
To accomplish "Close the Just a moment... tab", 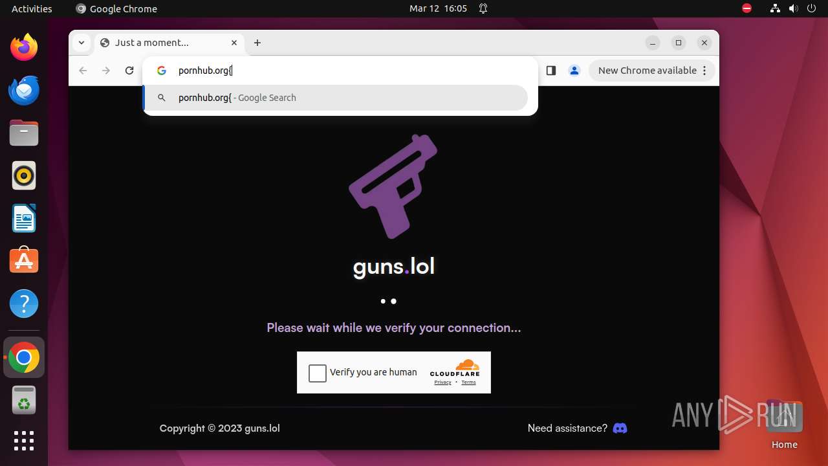I will (x=234, y=43).
